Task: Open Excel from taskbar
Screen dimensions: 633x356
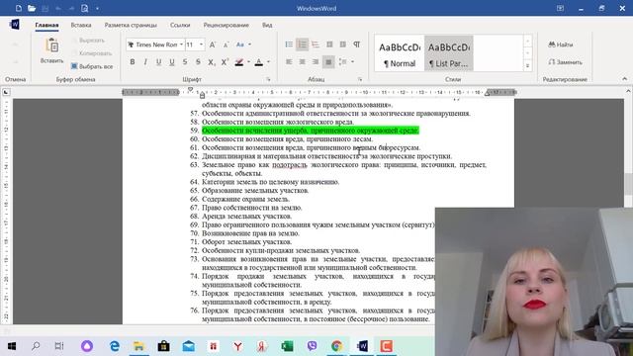Action: click(287, 346)
